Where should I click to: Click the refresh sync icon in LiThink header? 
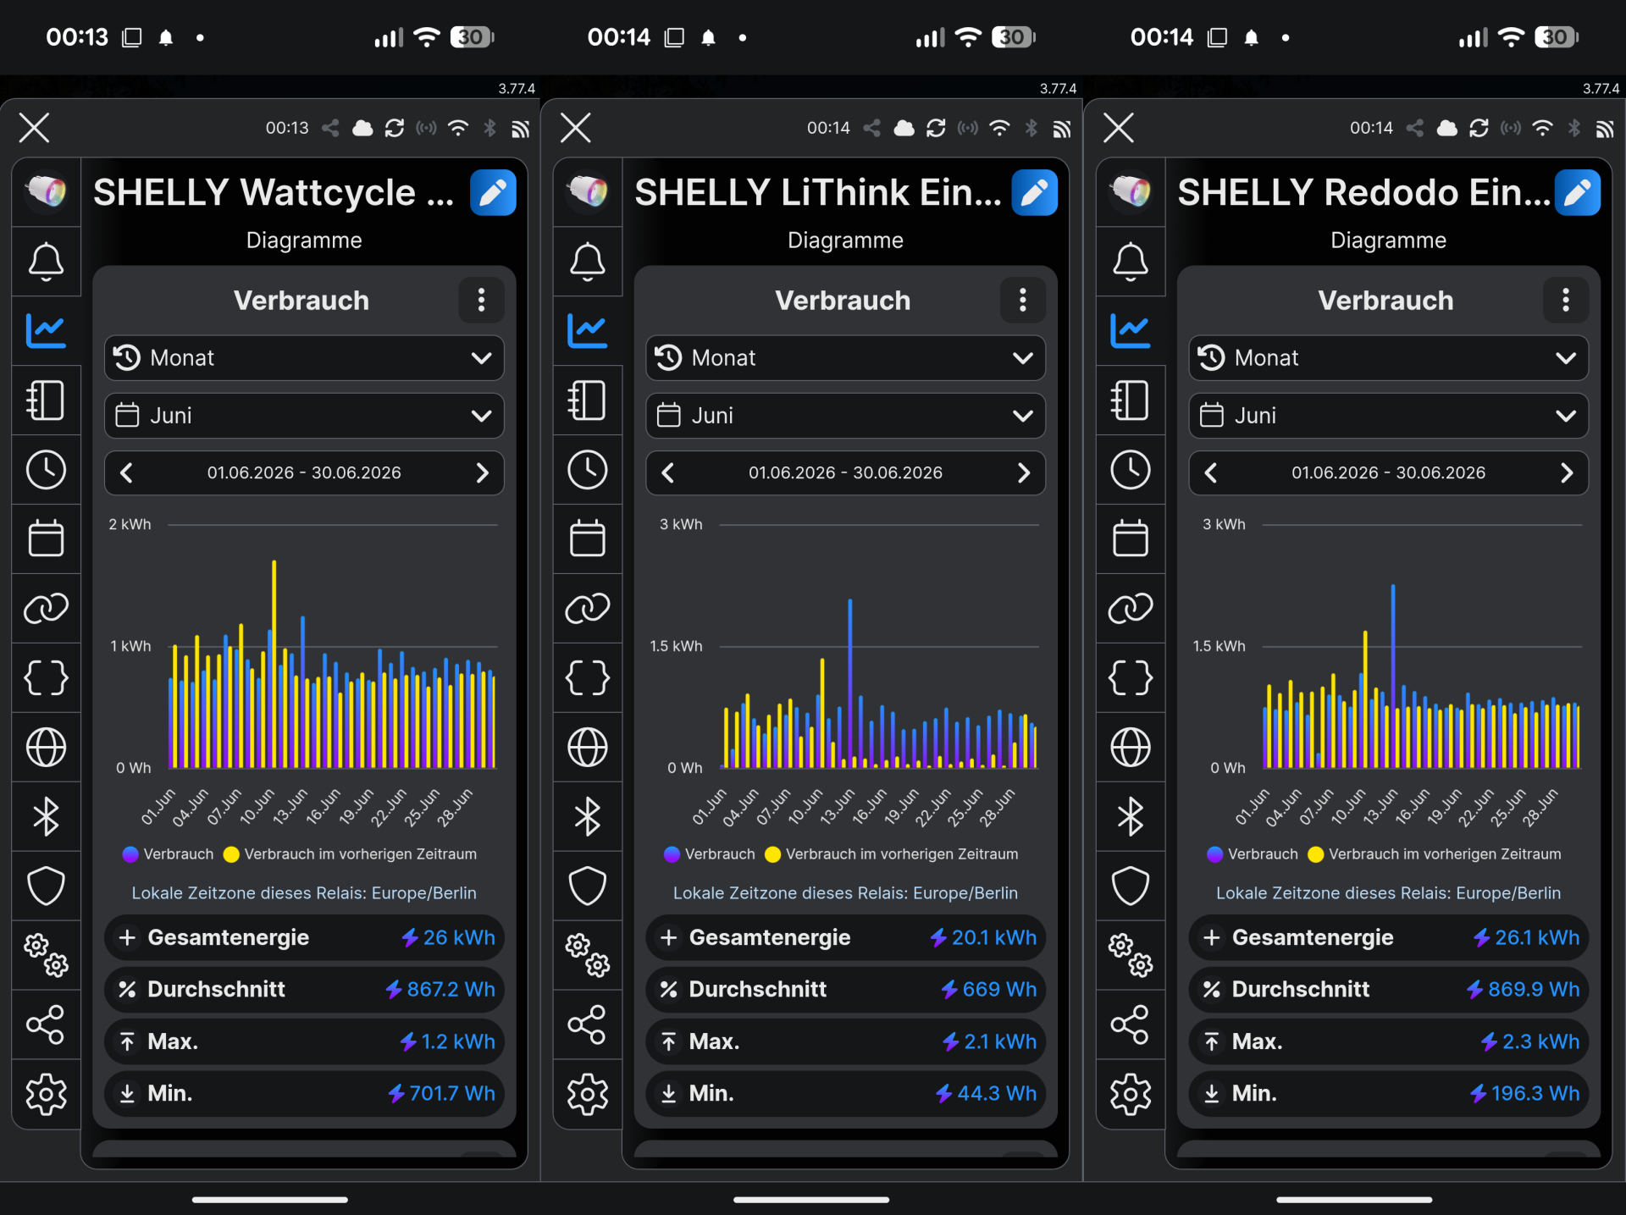tap(936, 128)
